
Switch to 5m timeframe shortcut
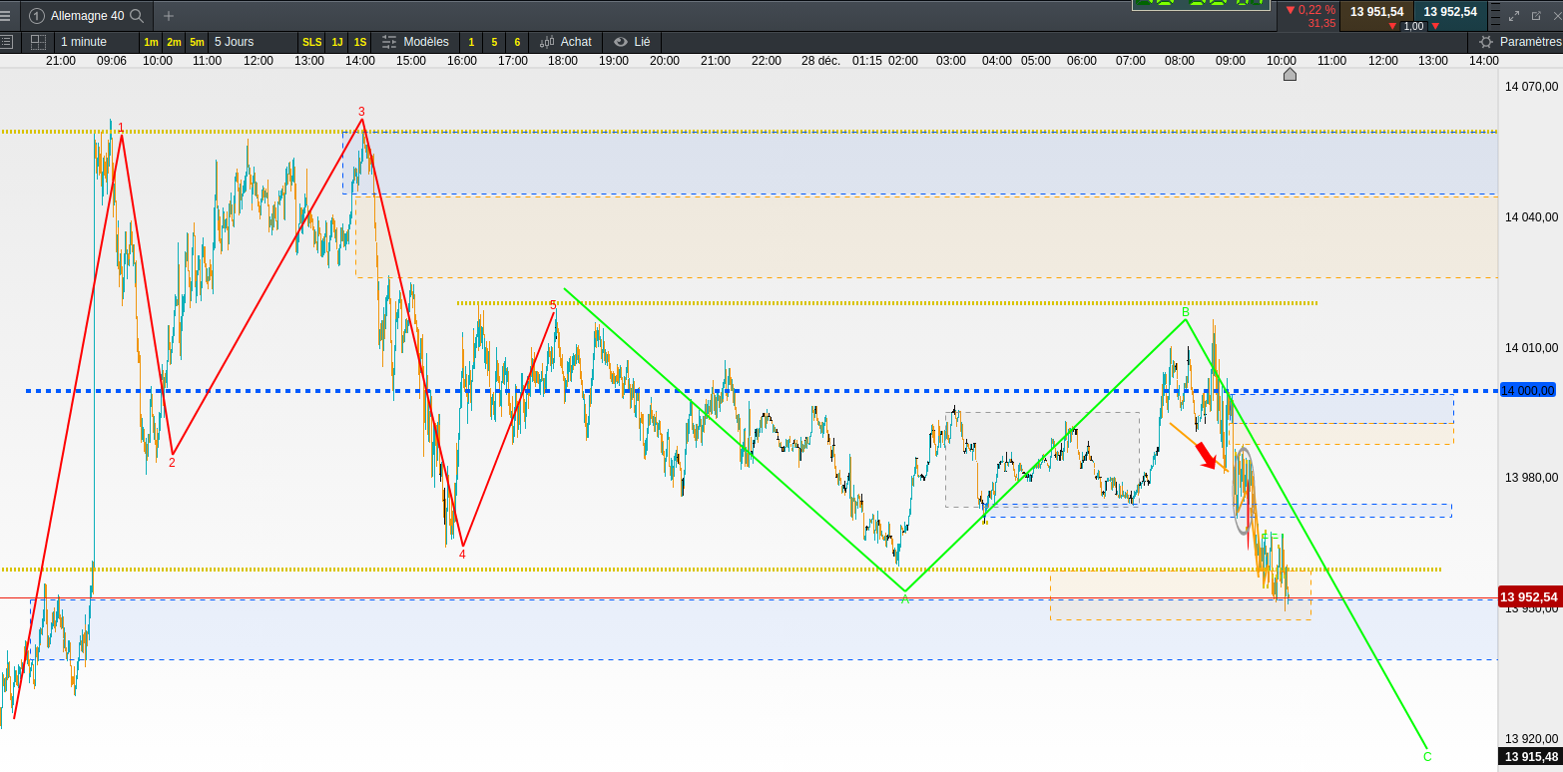[197, 42]
